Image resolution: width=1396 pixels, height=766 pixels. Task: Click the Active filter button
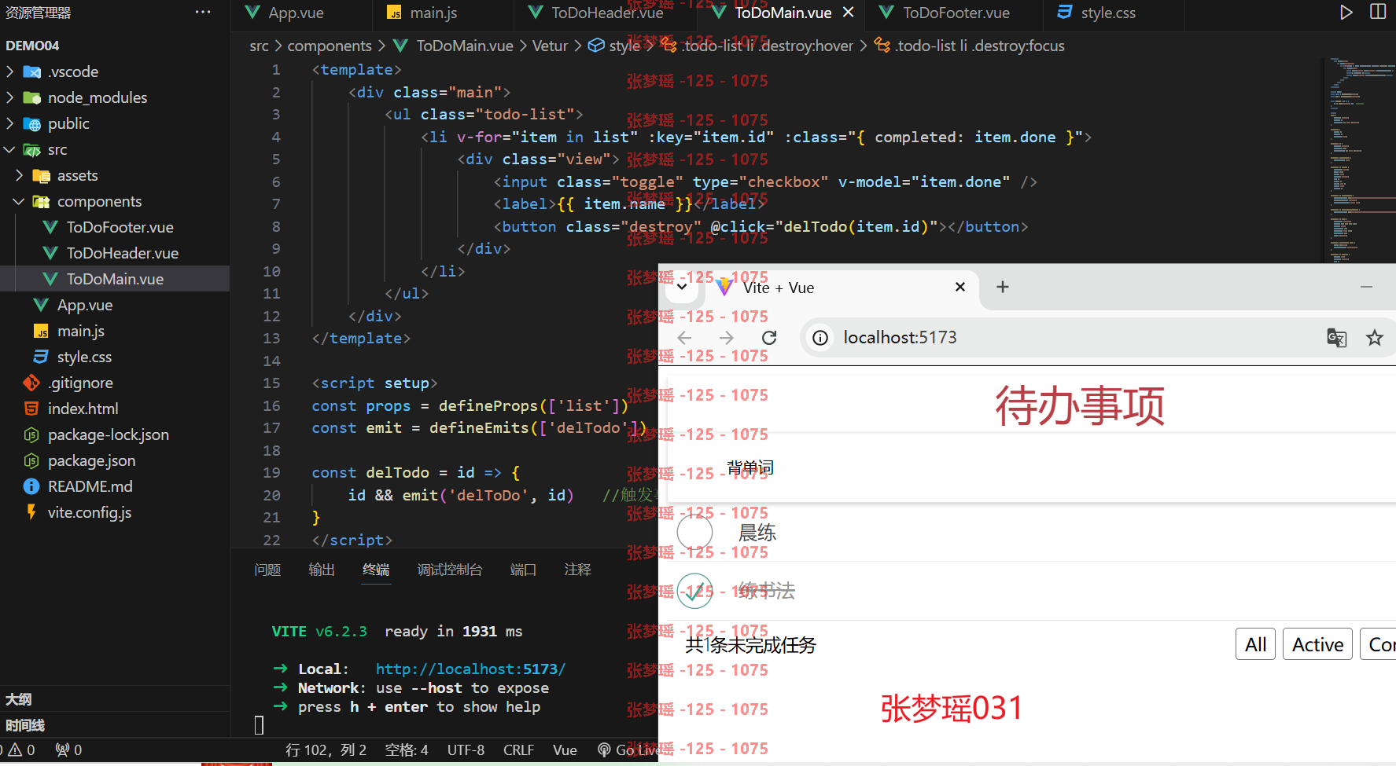(1317, 645)
